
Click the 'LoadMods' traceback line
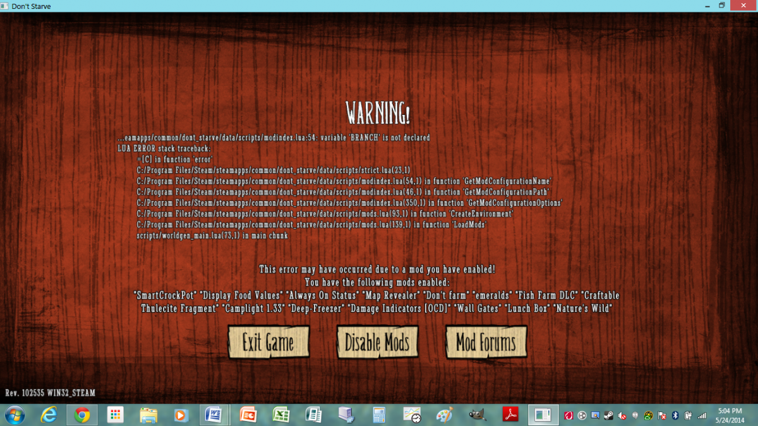(311, 225)
